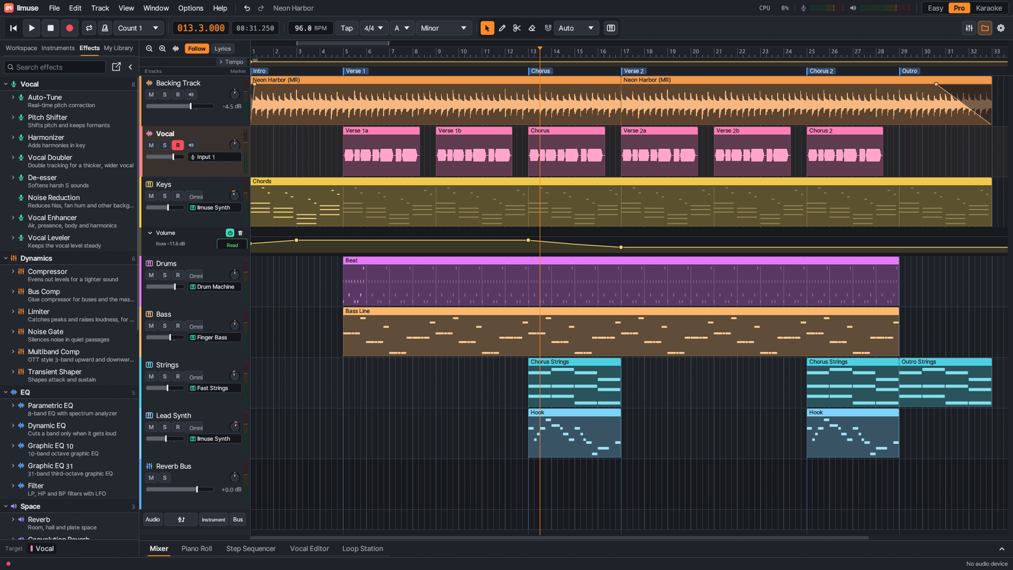Select the eraser tool
This screenshot has width=1013, height=570.
coord(532,28)
